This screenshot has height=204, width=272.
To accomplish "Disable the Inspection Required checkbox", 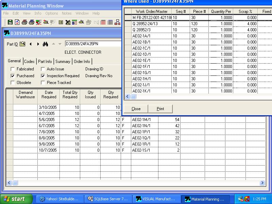I will tap(43, 76).
